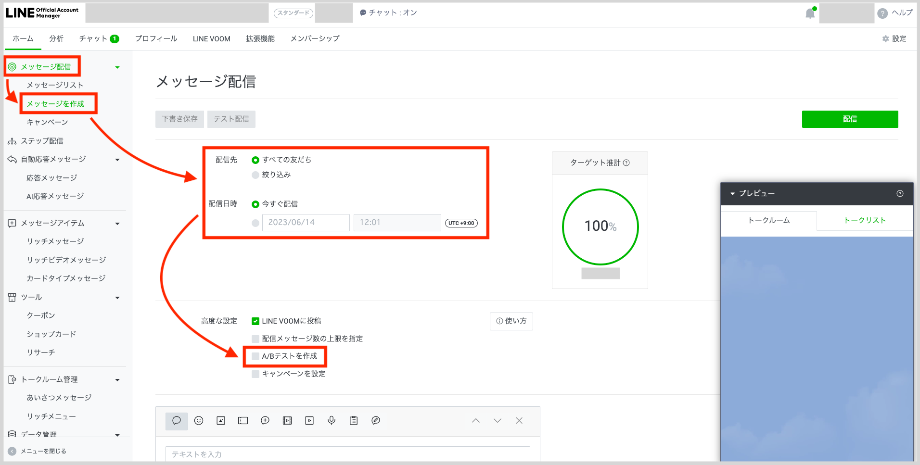This screenshot has height=465, width=920.
Task: Select すべての友だち radio button
Action: point(256,160)
